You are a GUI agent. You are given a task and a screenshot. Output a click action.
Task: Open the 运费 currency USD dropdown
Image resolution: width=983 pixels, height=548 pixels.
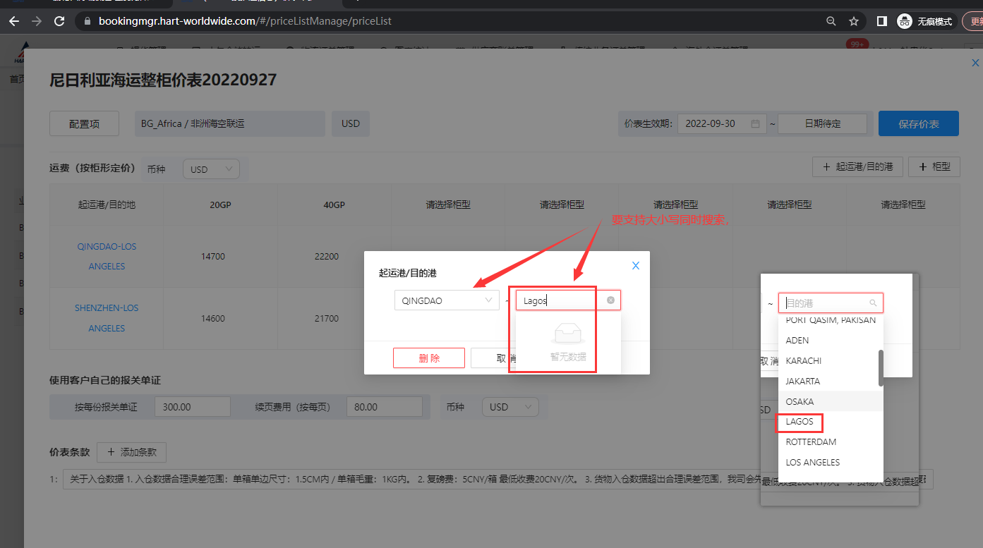point(211,169)
